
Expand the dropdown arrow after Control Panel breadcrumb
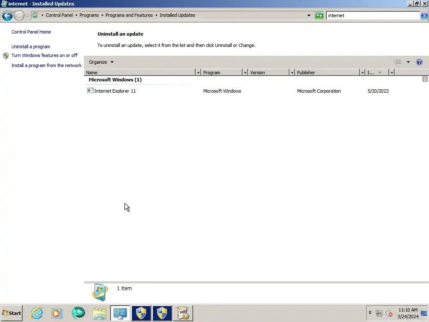76,16
